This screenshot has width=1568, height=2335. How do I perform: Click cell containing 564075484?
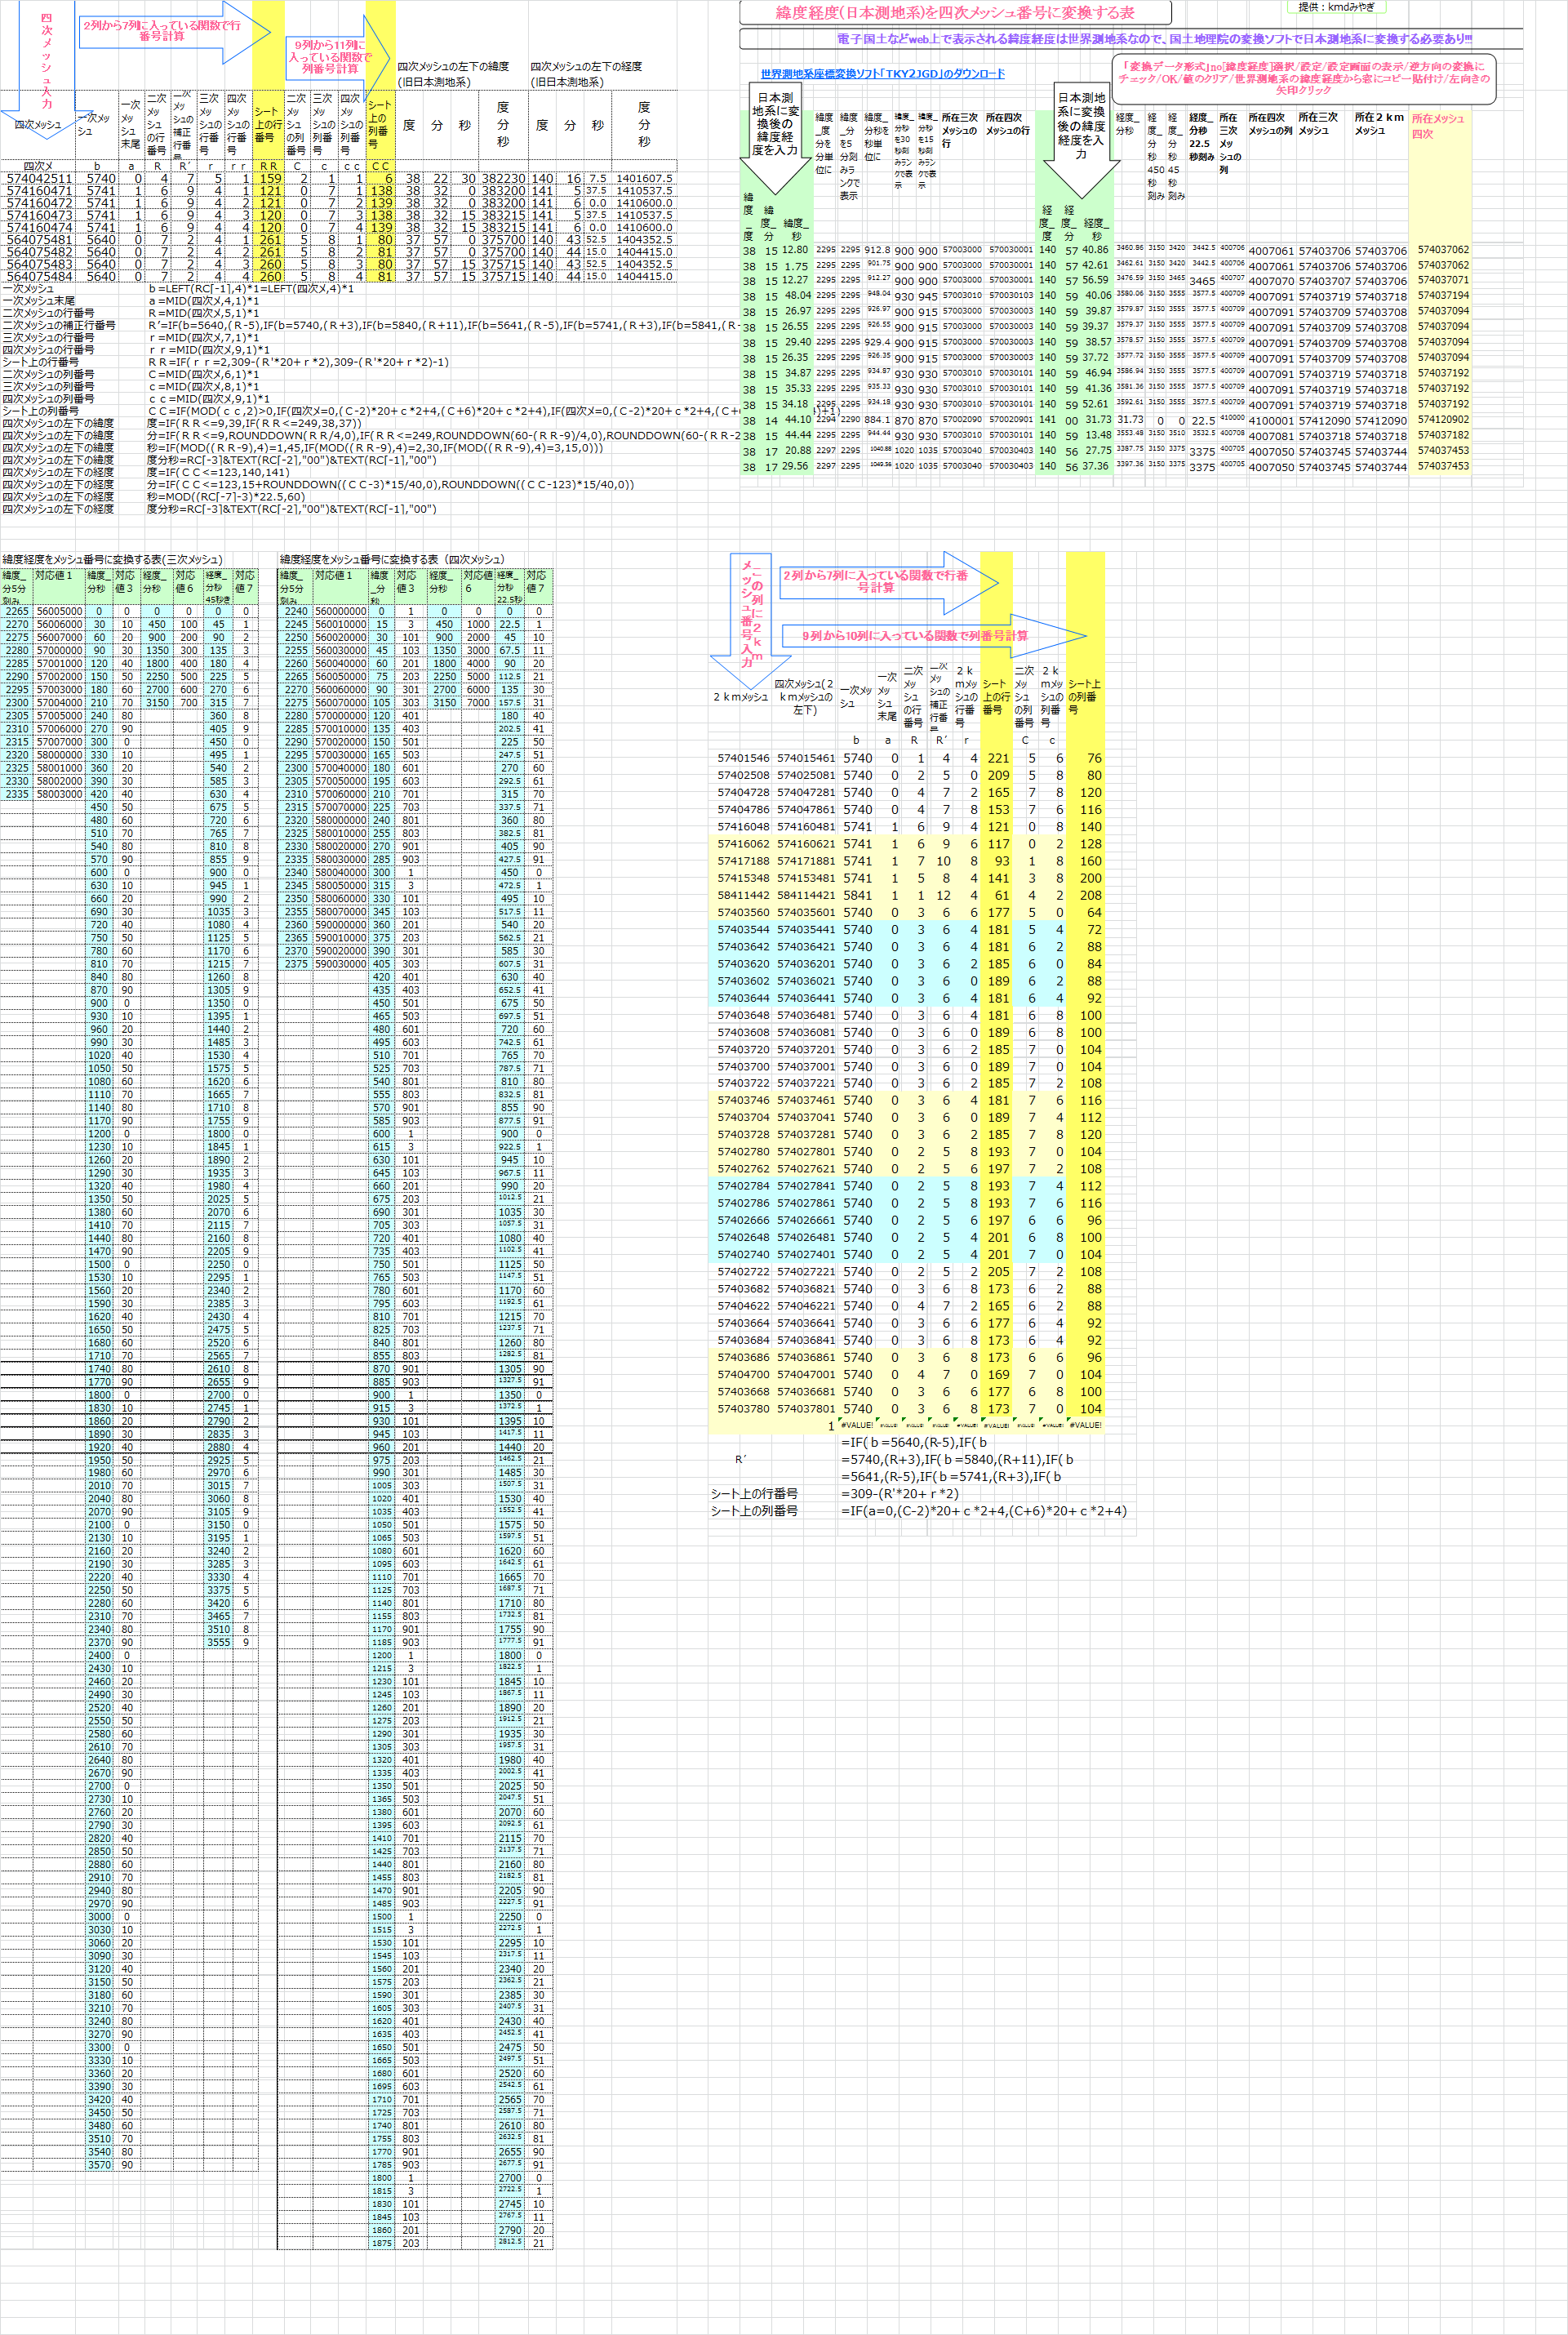[x=39, y=277]
